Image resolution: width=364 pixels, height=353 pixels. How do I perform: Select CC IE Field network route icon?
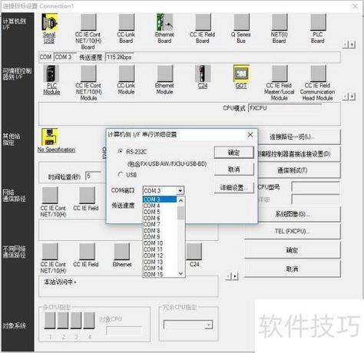tap(87, 196)
